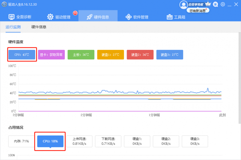Open settings gear in title bar
Screen dimensions: 241x160
(x=223, y=4)
